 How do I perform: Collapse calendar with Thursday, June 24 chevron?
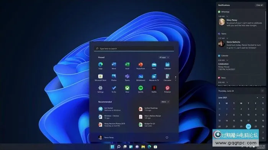pyautogui.click(x=262, y=91)
